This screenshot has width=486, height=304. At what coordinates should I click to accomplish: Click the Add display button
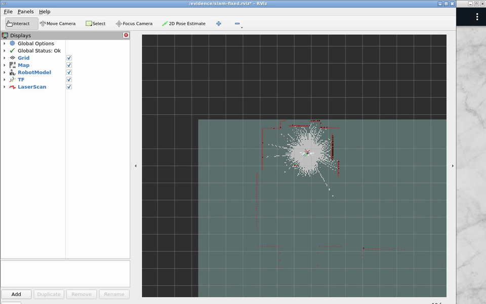(16, 294)
